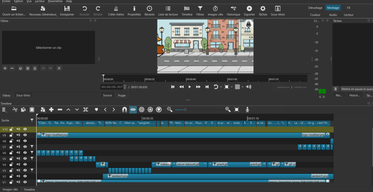
Task: Select the Dérushage layout button
Action: (x=315, y=8)
